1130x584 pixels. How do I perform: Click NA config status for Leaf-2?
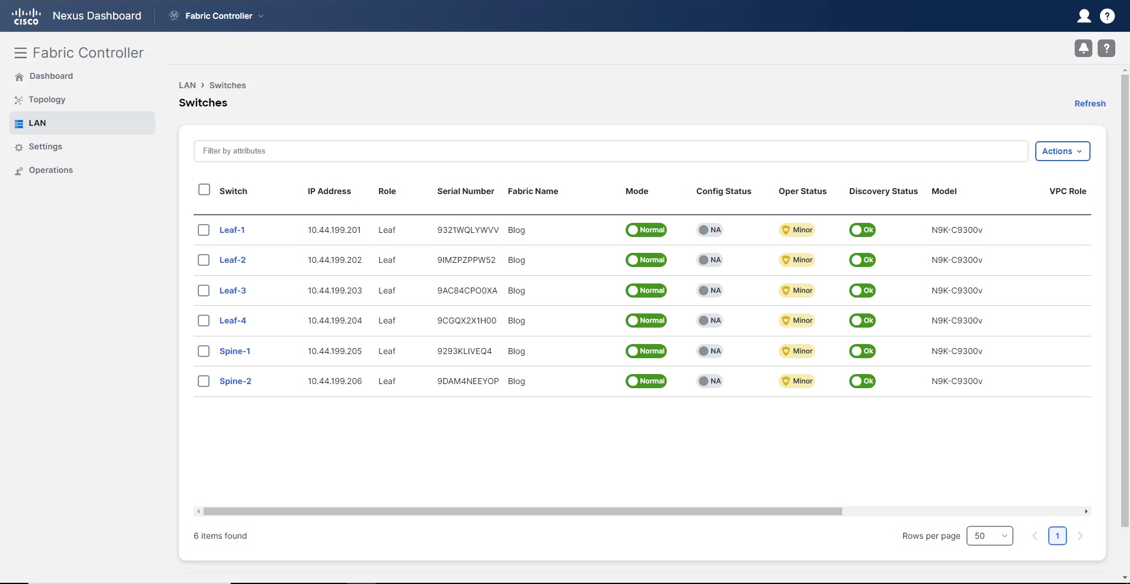coord(710,260)
